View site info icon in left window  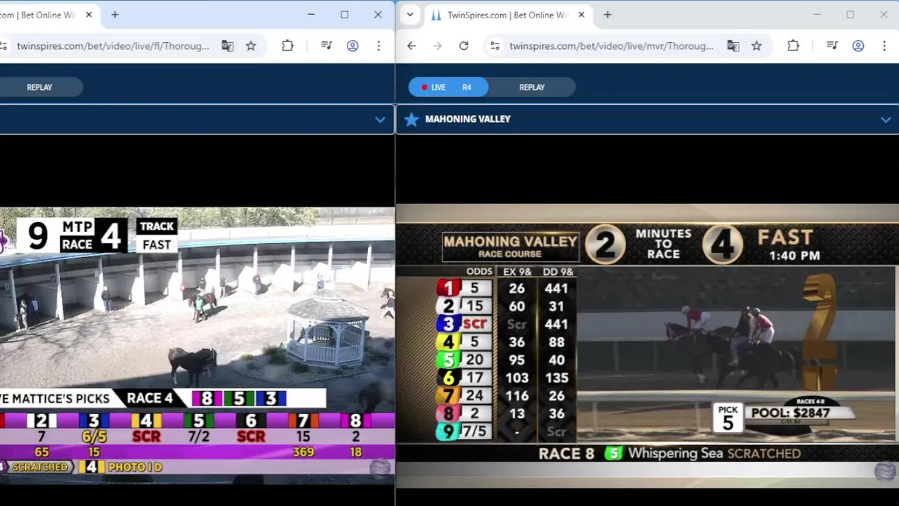click(x=4, y=46)
